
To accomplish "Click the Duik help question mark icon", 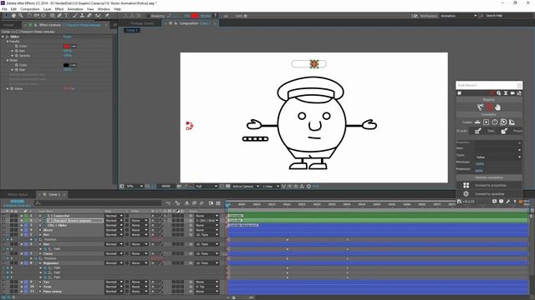I will coord(515,202).
